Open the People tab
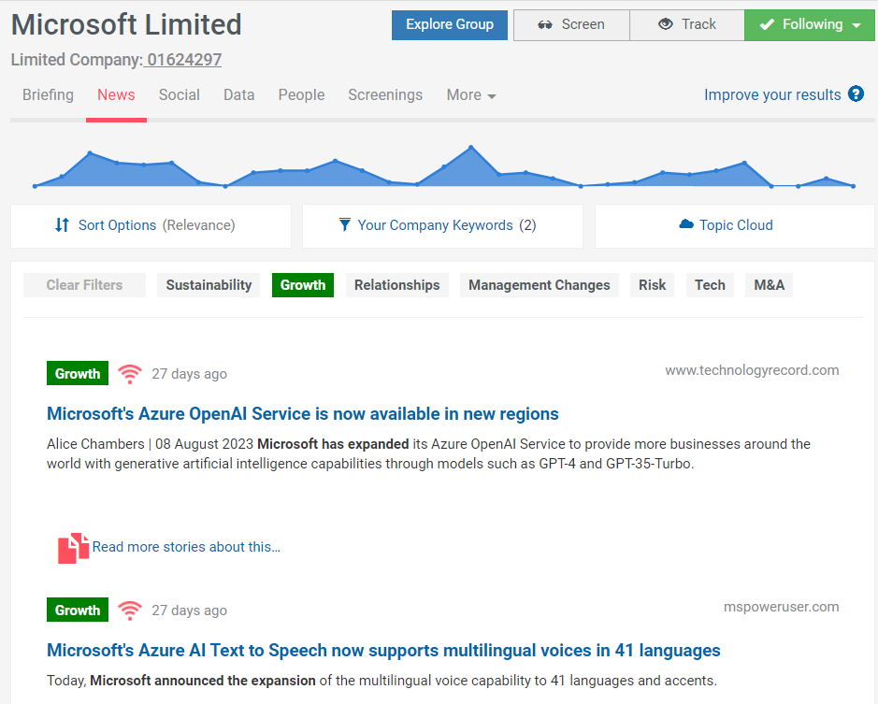Viewport: 878px width, 704px height. click(x=301, y=94)
